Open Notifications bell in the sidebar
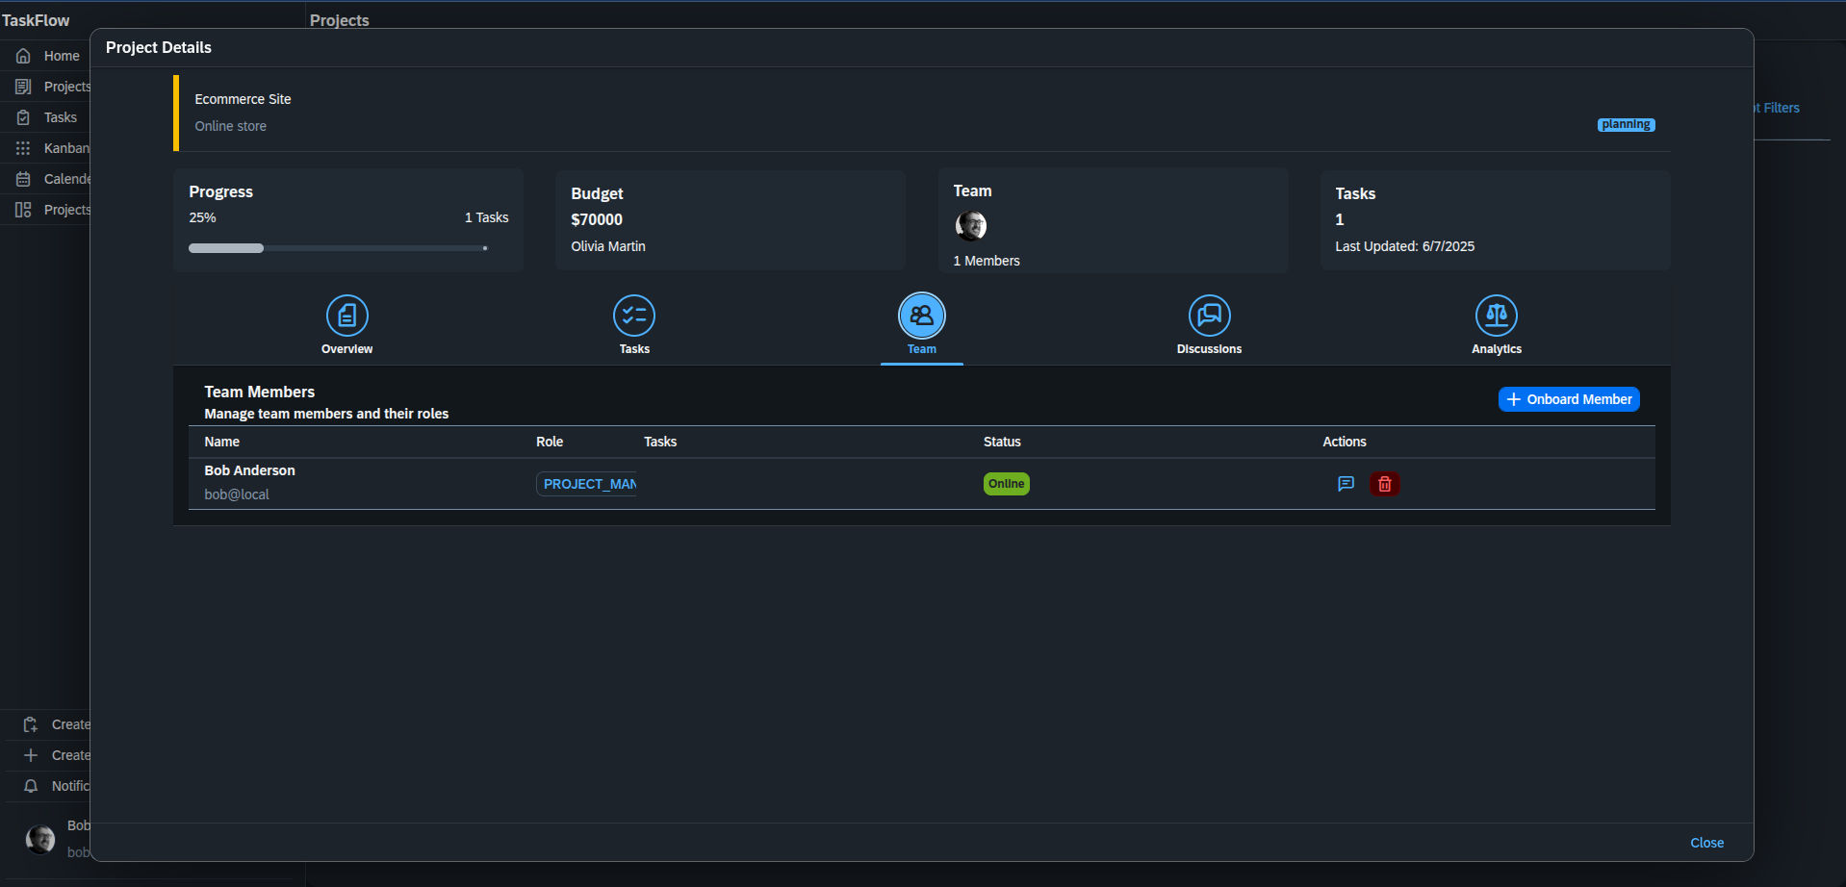 click(31, 786)
